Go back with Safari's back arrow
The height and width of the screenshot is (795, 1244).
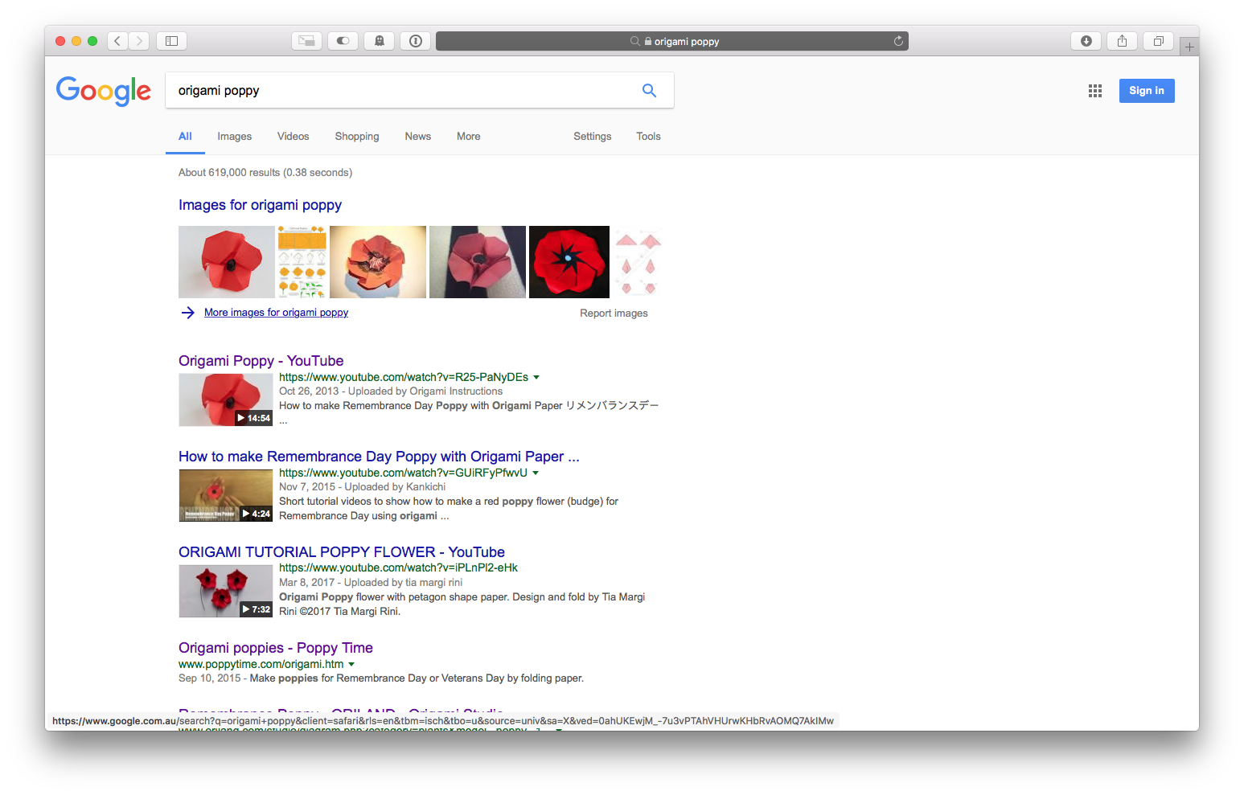[x=117, y=41]
